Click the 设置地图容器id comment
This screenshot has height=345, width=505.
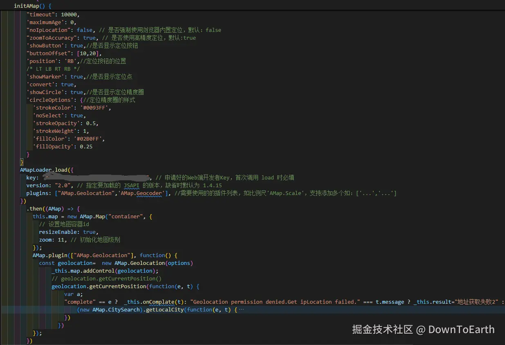tap(64, 224)
